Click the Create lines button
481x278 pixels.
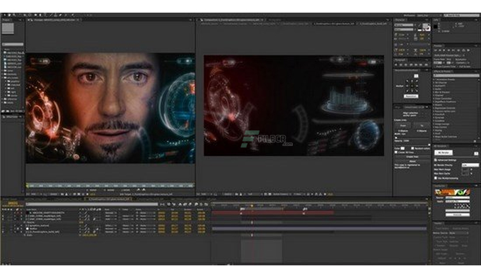point(413,157)
